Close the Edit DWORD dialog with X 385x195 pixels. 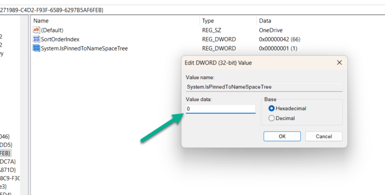pyautogui.click(x=339, y=62)
